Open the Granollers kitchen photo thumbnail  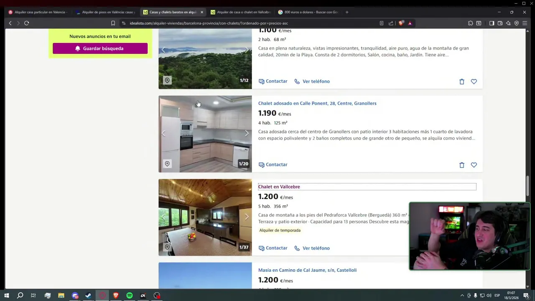205,134
